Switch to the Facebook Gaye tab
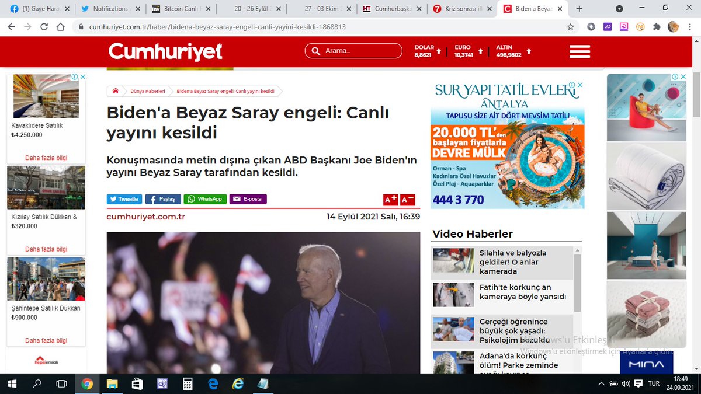Screen dimensions: 701x394 pos(40,8)
